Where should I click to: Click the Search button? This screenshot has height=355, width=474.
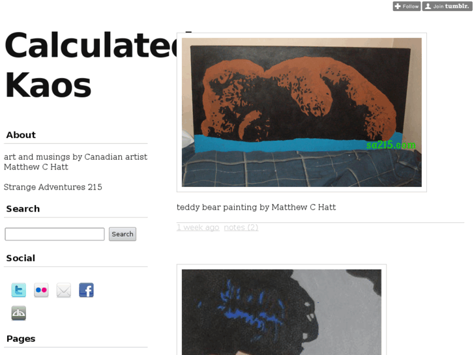tap(123, 234)
